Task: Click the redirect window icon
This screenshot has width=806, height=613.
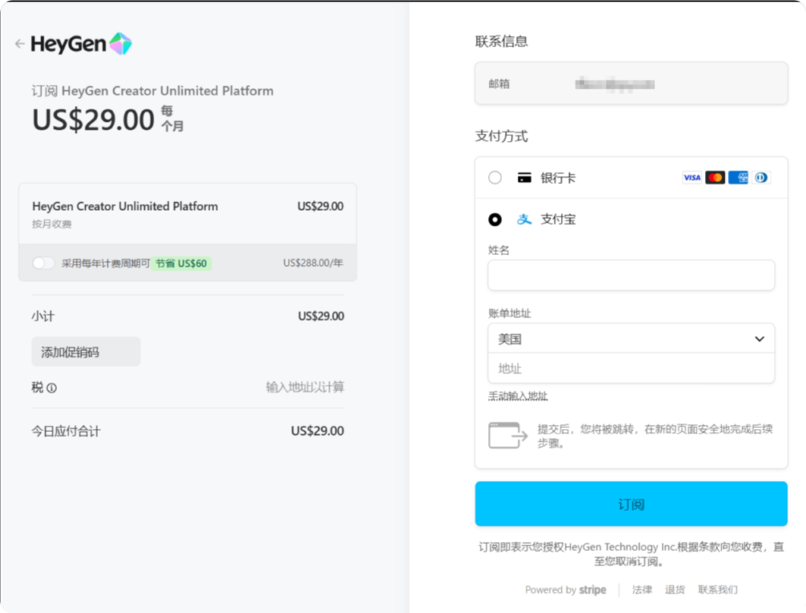Action: [507, 435]
